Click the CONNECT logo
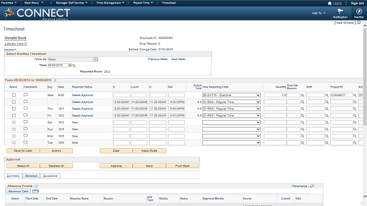 coord(36,13)
